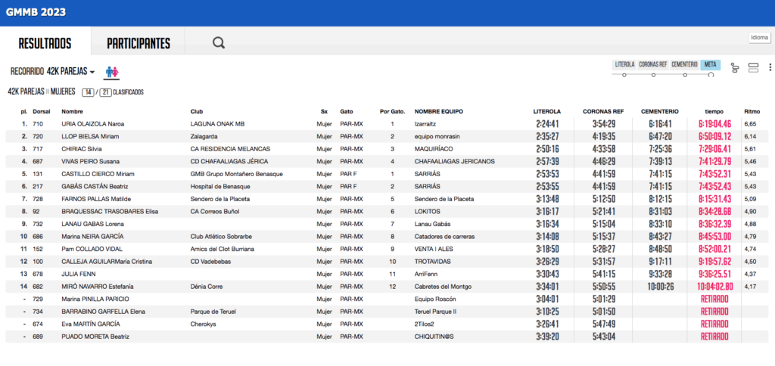The image size is (775, 366).
Task: Click the tree-style view icon
Action: 734,68
